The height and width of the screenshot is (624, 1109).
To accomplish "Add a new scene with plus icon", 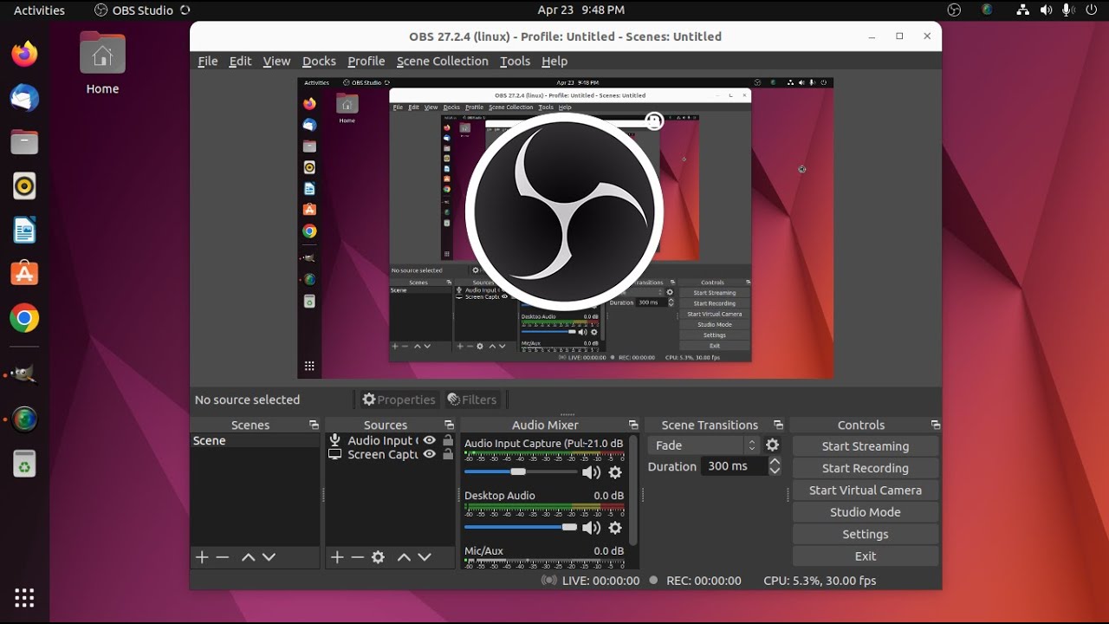I will pos(202,557).
